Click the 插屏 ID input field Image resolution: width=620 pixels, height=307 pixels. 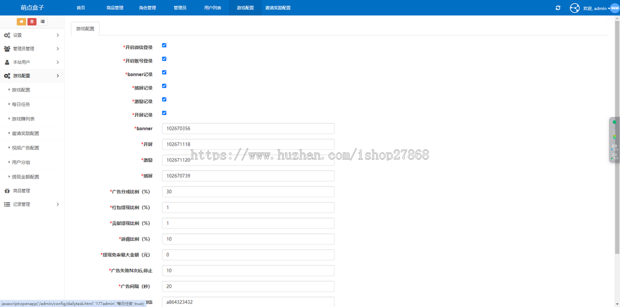[x=248, y=176]
